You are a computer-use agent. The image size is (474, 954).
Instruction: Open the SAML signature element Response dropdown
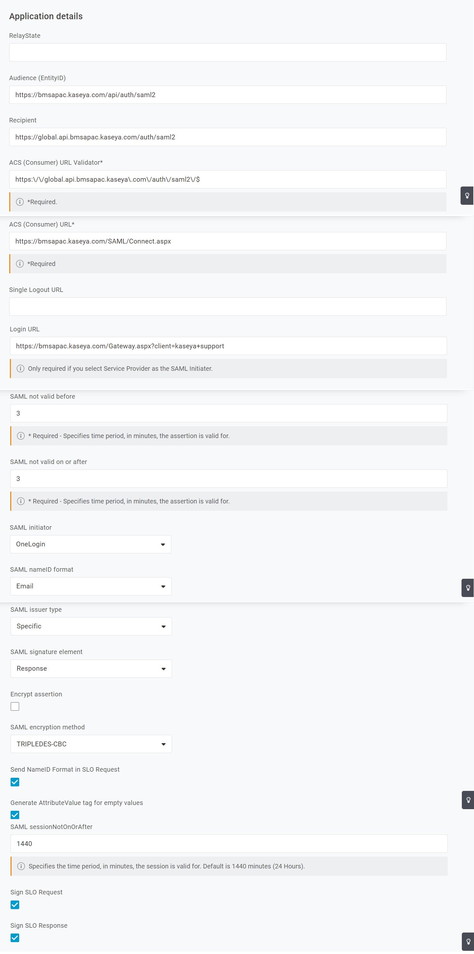[91, 669]
